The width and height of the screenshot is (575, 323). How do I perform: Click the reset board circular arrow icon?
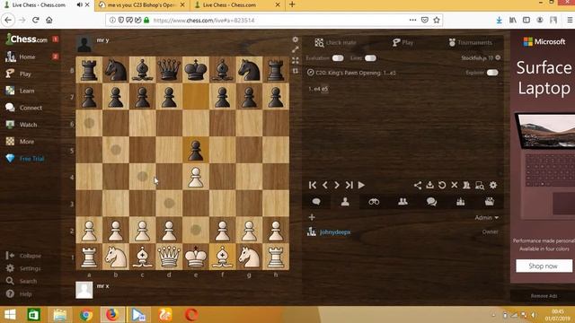click(x=442, y=186)
